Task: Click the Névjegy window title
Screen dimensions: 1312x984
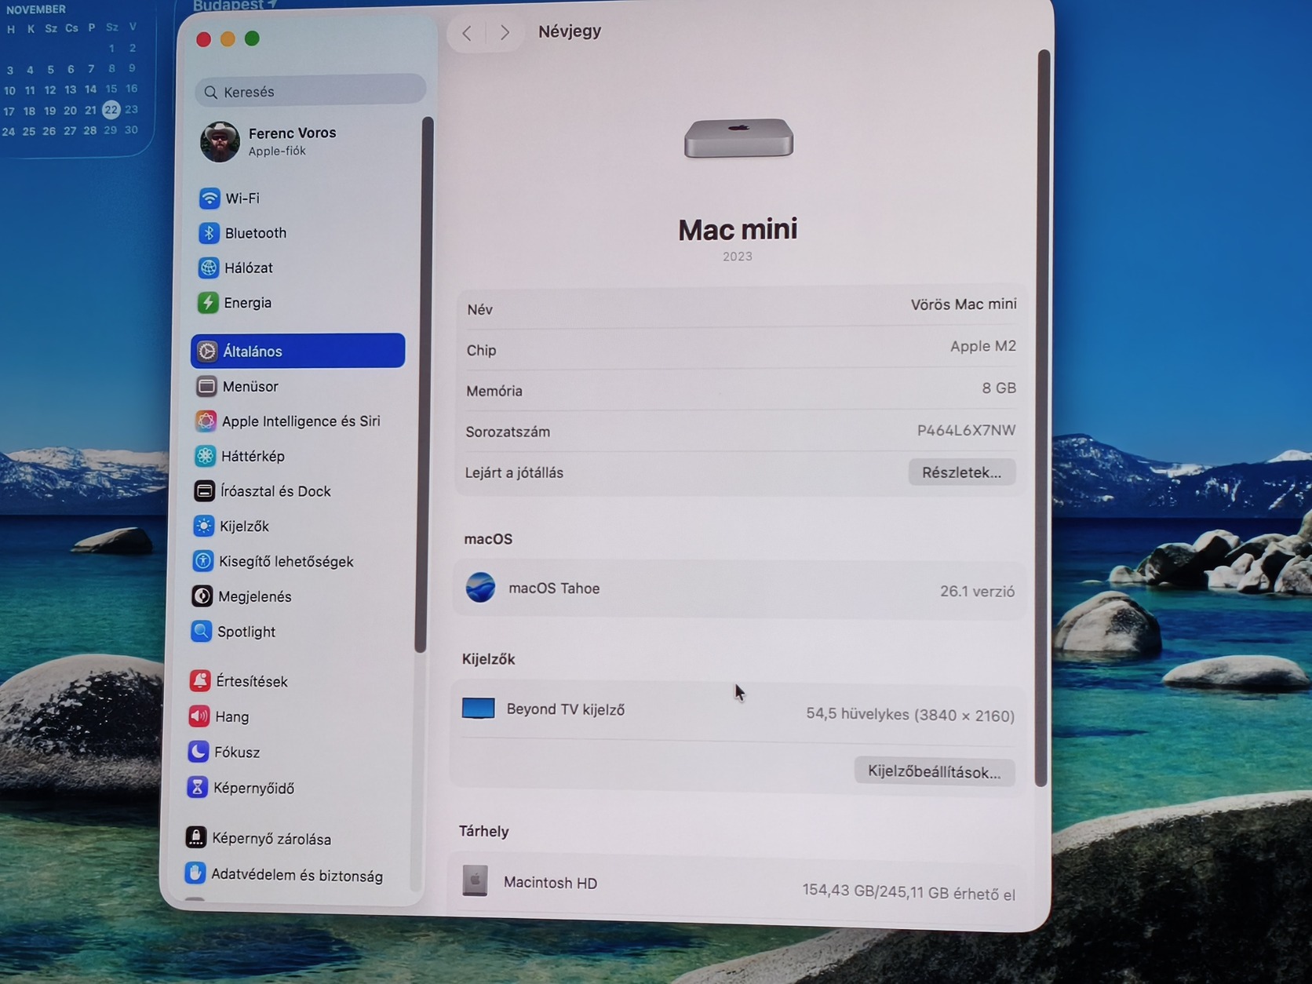Action: point(570,31)
